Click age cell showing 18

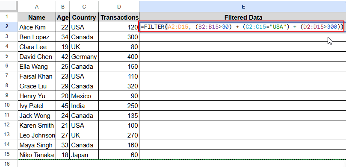(x=63, y=155)
